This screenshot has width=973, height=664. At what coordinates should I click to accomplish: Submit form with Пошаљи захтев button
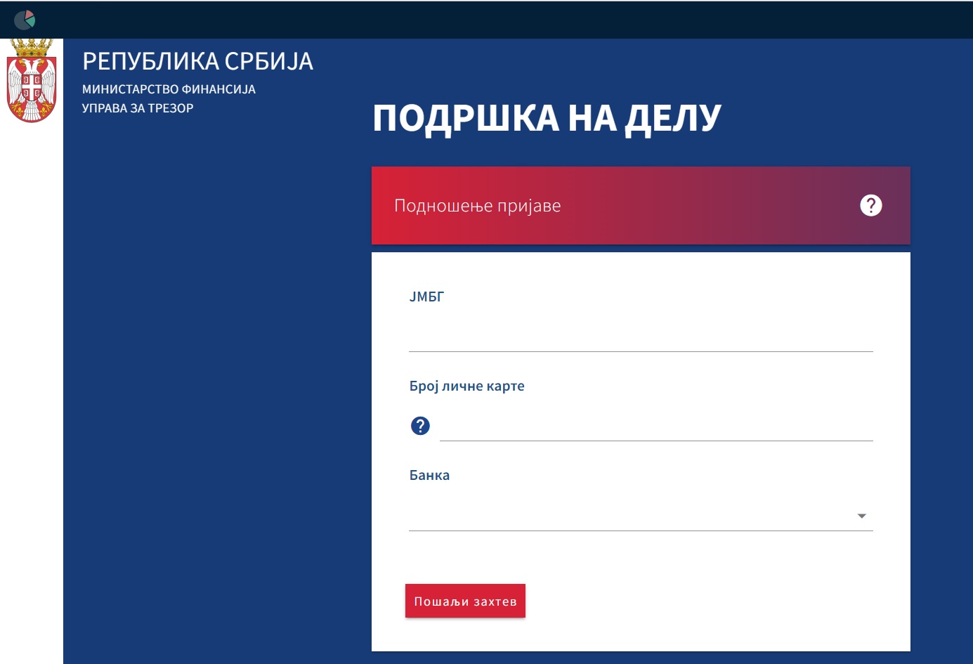pos(465,601)
